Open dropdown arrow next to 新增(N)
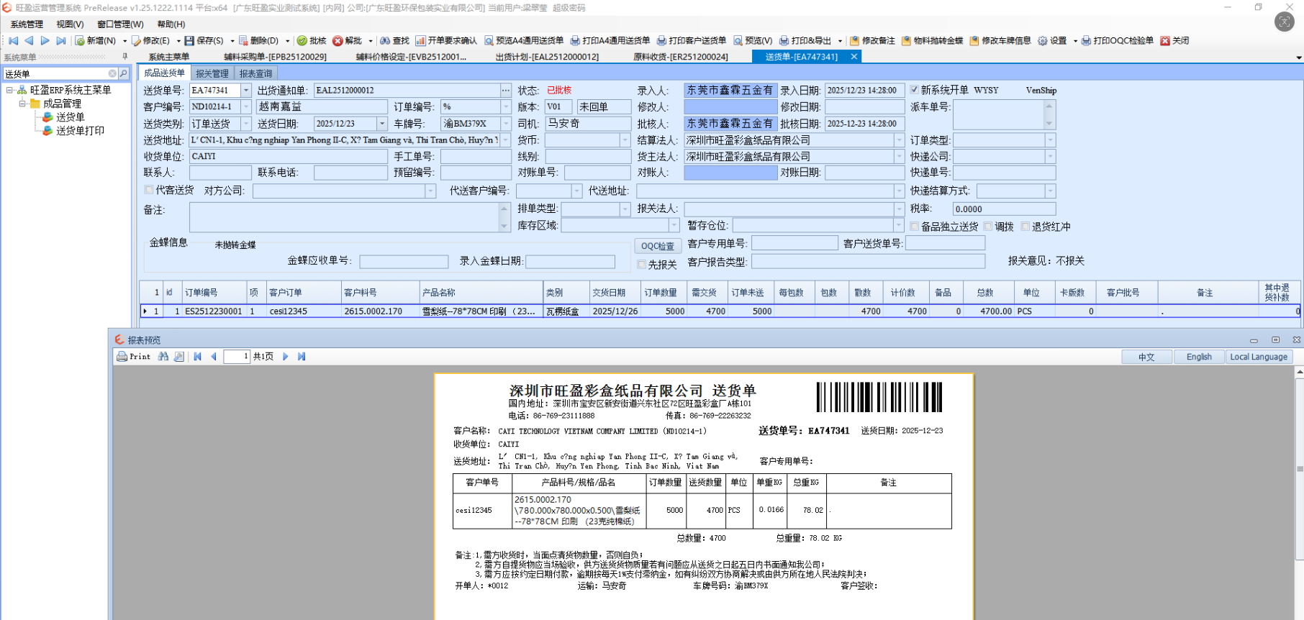The height and width of the screenshot is (620, 1304). tap(124, 41)
